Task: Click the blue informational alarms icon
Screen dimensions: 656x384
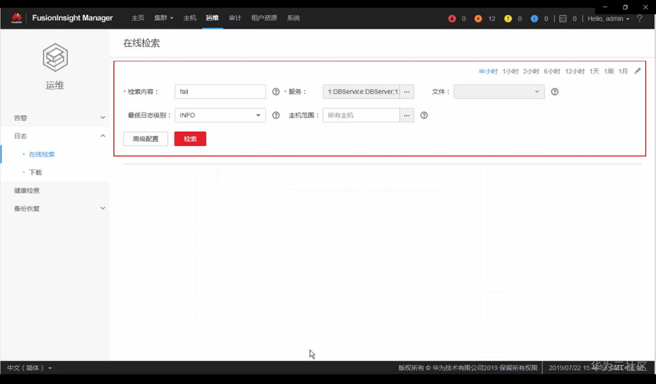Action: coord(533,19)
